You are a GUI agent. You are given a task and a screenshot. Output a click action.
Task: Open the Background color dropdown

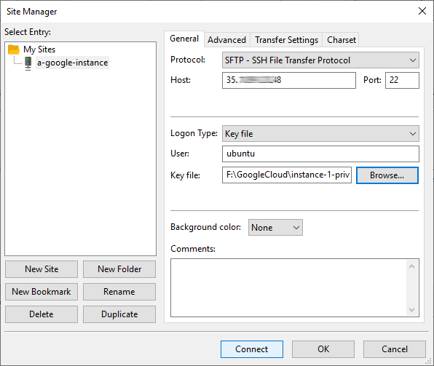(x=275, y=228)
